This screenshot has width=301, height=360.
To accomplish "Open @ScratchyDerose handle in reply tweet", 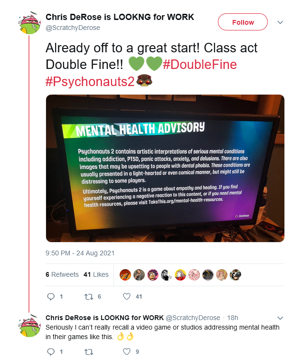I will 193,318.
